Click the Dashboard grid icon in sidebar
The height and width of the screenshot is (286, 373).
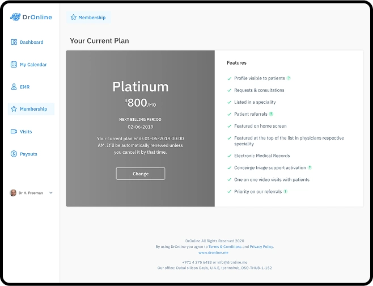[x=14, y=42]
